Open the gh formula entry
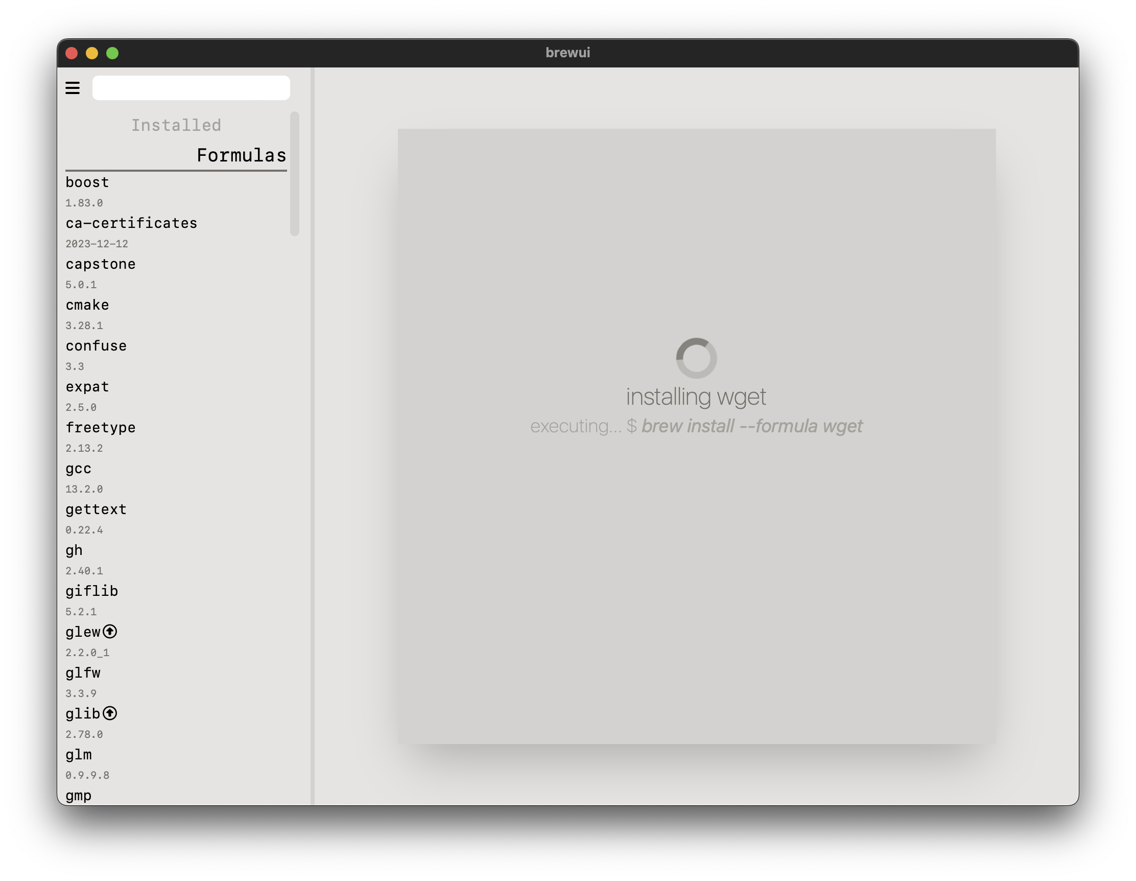The height and width of the screenshot is (881, 1136). click(74, 550)
